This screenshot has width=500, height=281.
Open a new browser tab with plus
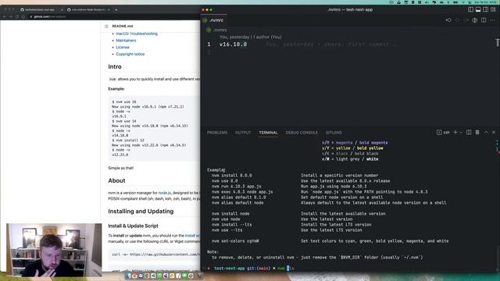[x=116, y=9]
